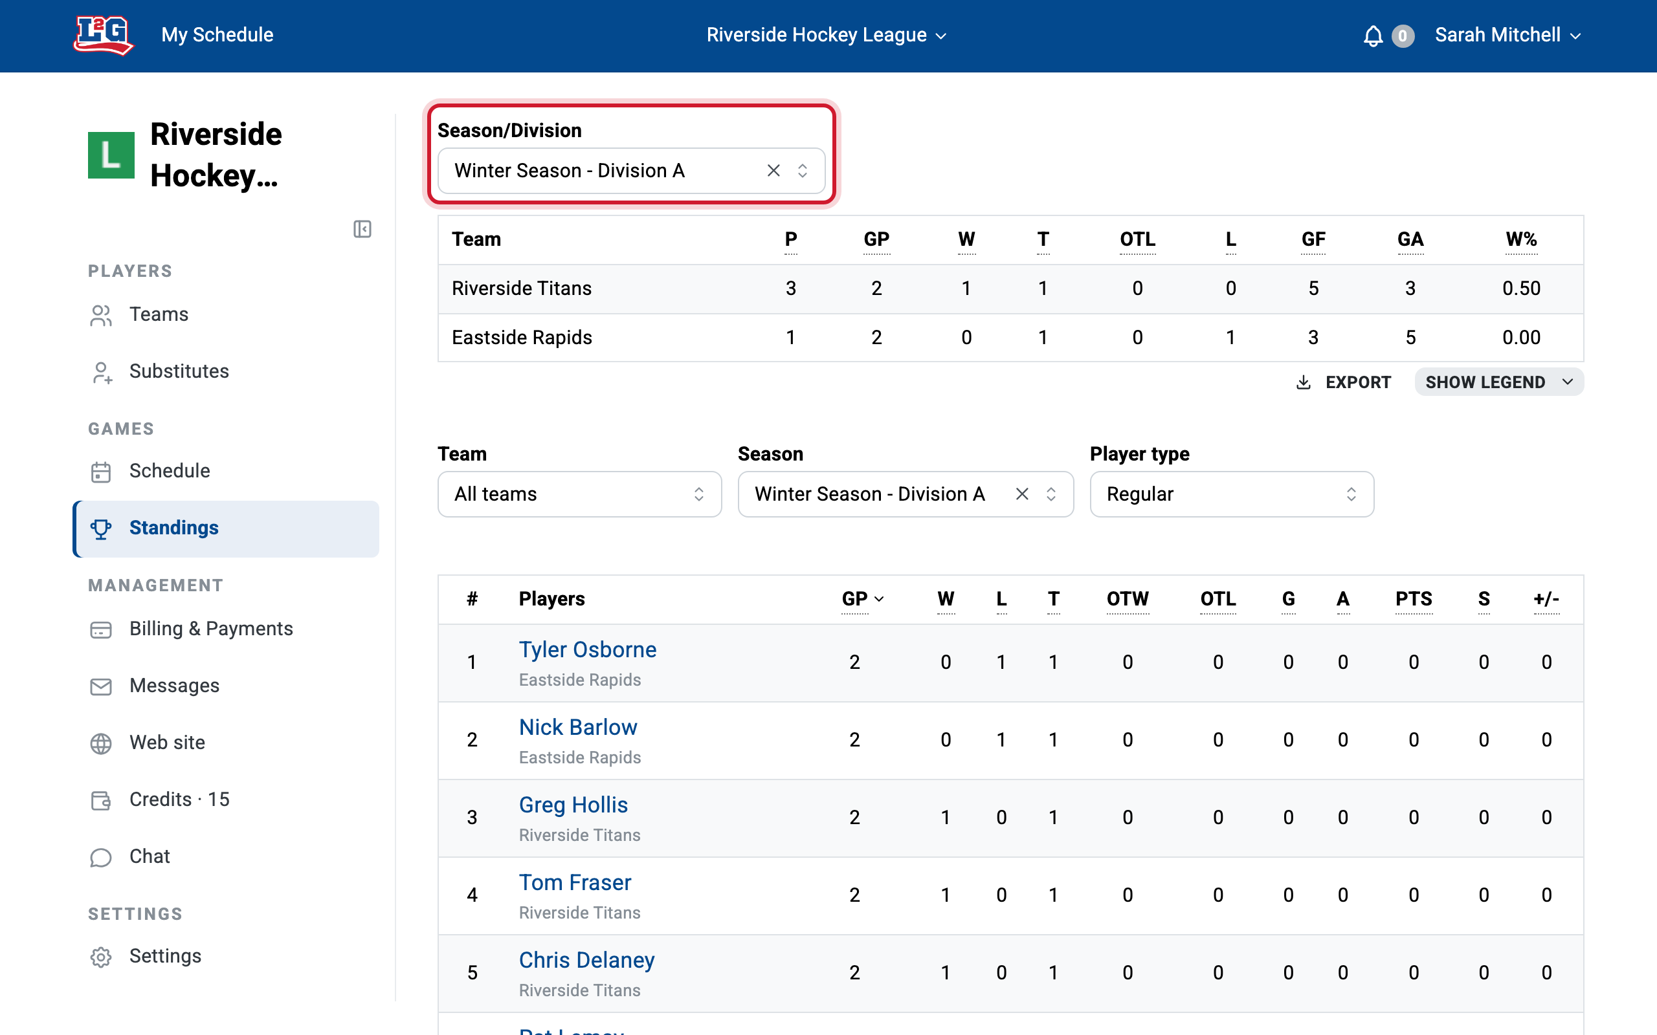The height and width of the screenshot is (1035, 1657).
Task: Click the A column header in players table
Action: pyautogui.click(x=1342, y=599)
